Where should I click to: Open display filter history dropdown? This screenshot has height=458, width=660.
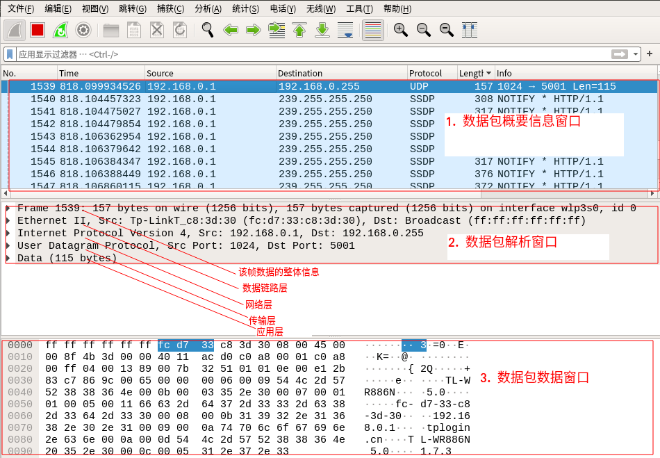pos(636,54)
